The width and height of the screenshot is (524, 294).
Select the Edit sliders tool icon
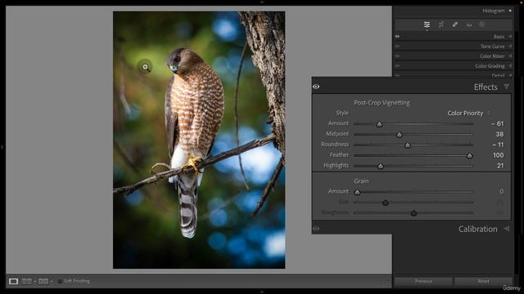[427, 24]
